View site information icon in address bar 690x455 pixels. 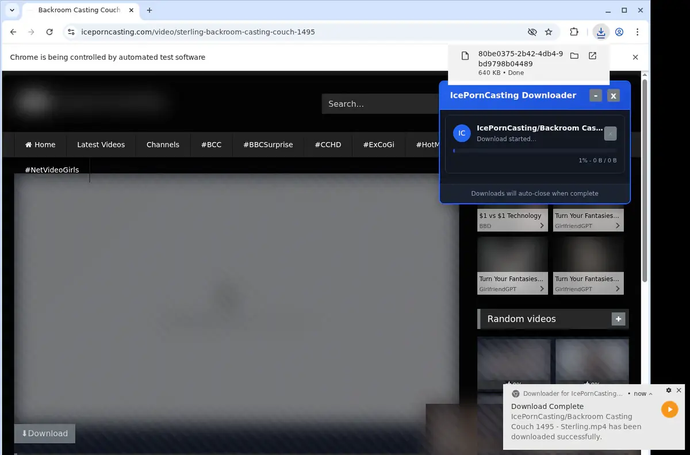tap(71, 32)
